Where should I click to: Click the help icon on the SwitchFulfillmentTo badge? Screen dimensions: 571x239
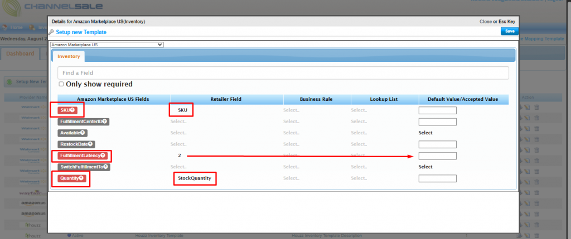105,167
